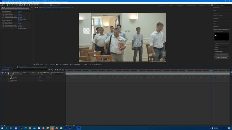This screenshot has height=130, width=232.
Task: Open layer 1 blending mode dropdown
Action: (x=26, y=74)
